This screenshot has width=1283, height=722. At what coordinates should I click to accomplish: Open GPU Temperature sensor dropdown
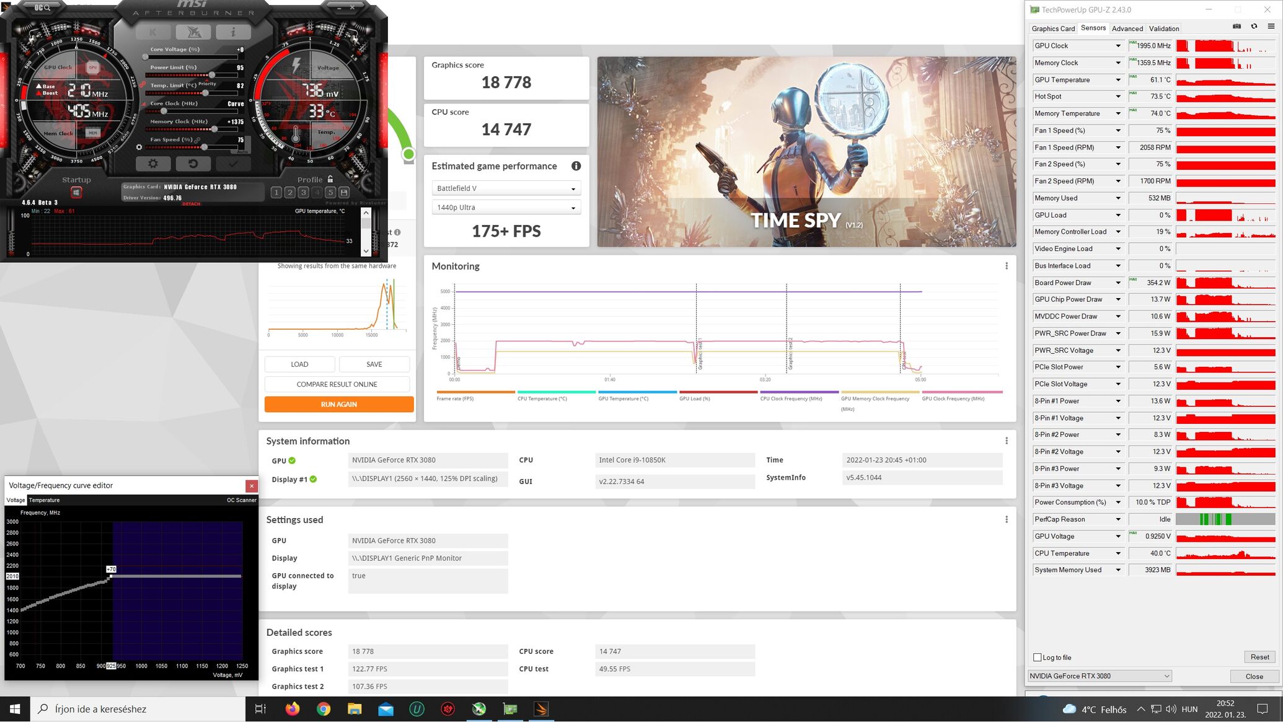coord(1118,80)
